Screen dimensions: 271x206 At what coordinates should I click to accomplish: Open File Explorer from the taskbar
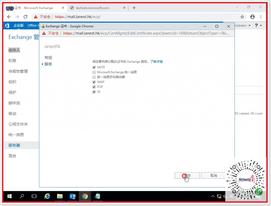[x=60, y=196]
